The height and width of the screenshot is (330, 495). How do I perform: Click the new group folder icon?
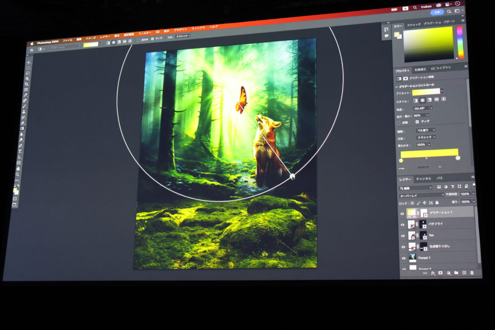click(x=456, y=273)
